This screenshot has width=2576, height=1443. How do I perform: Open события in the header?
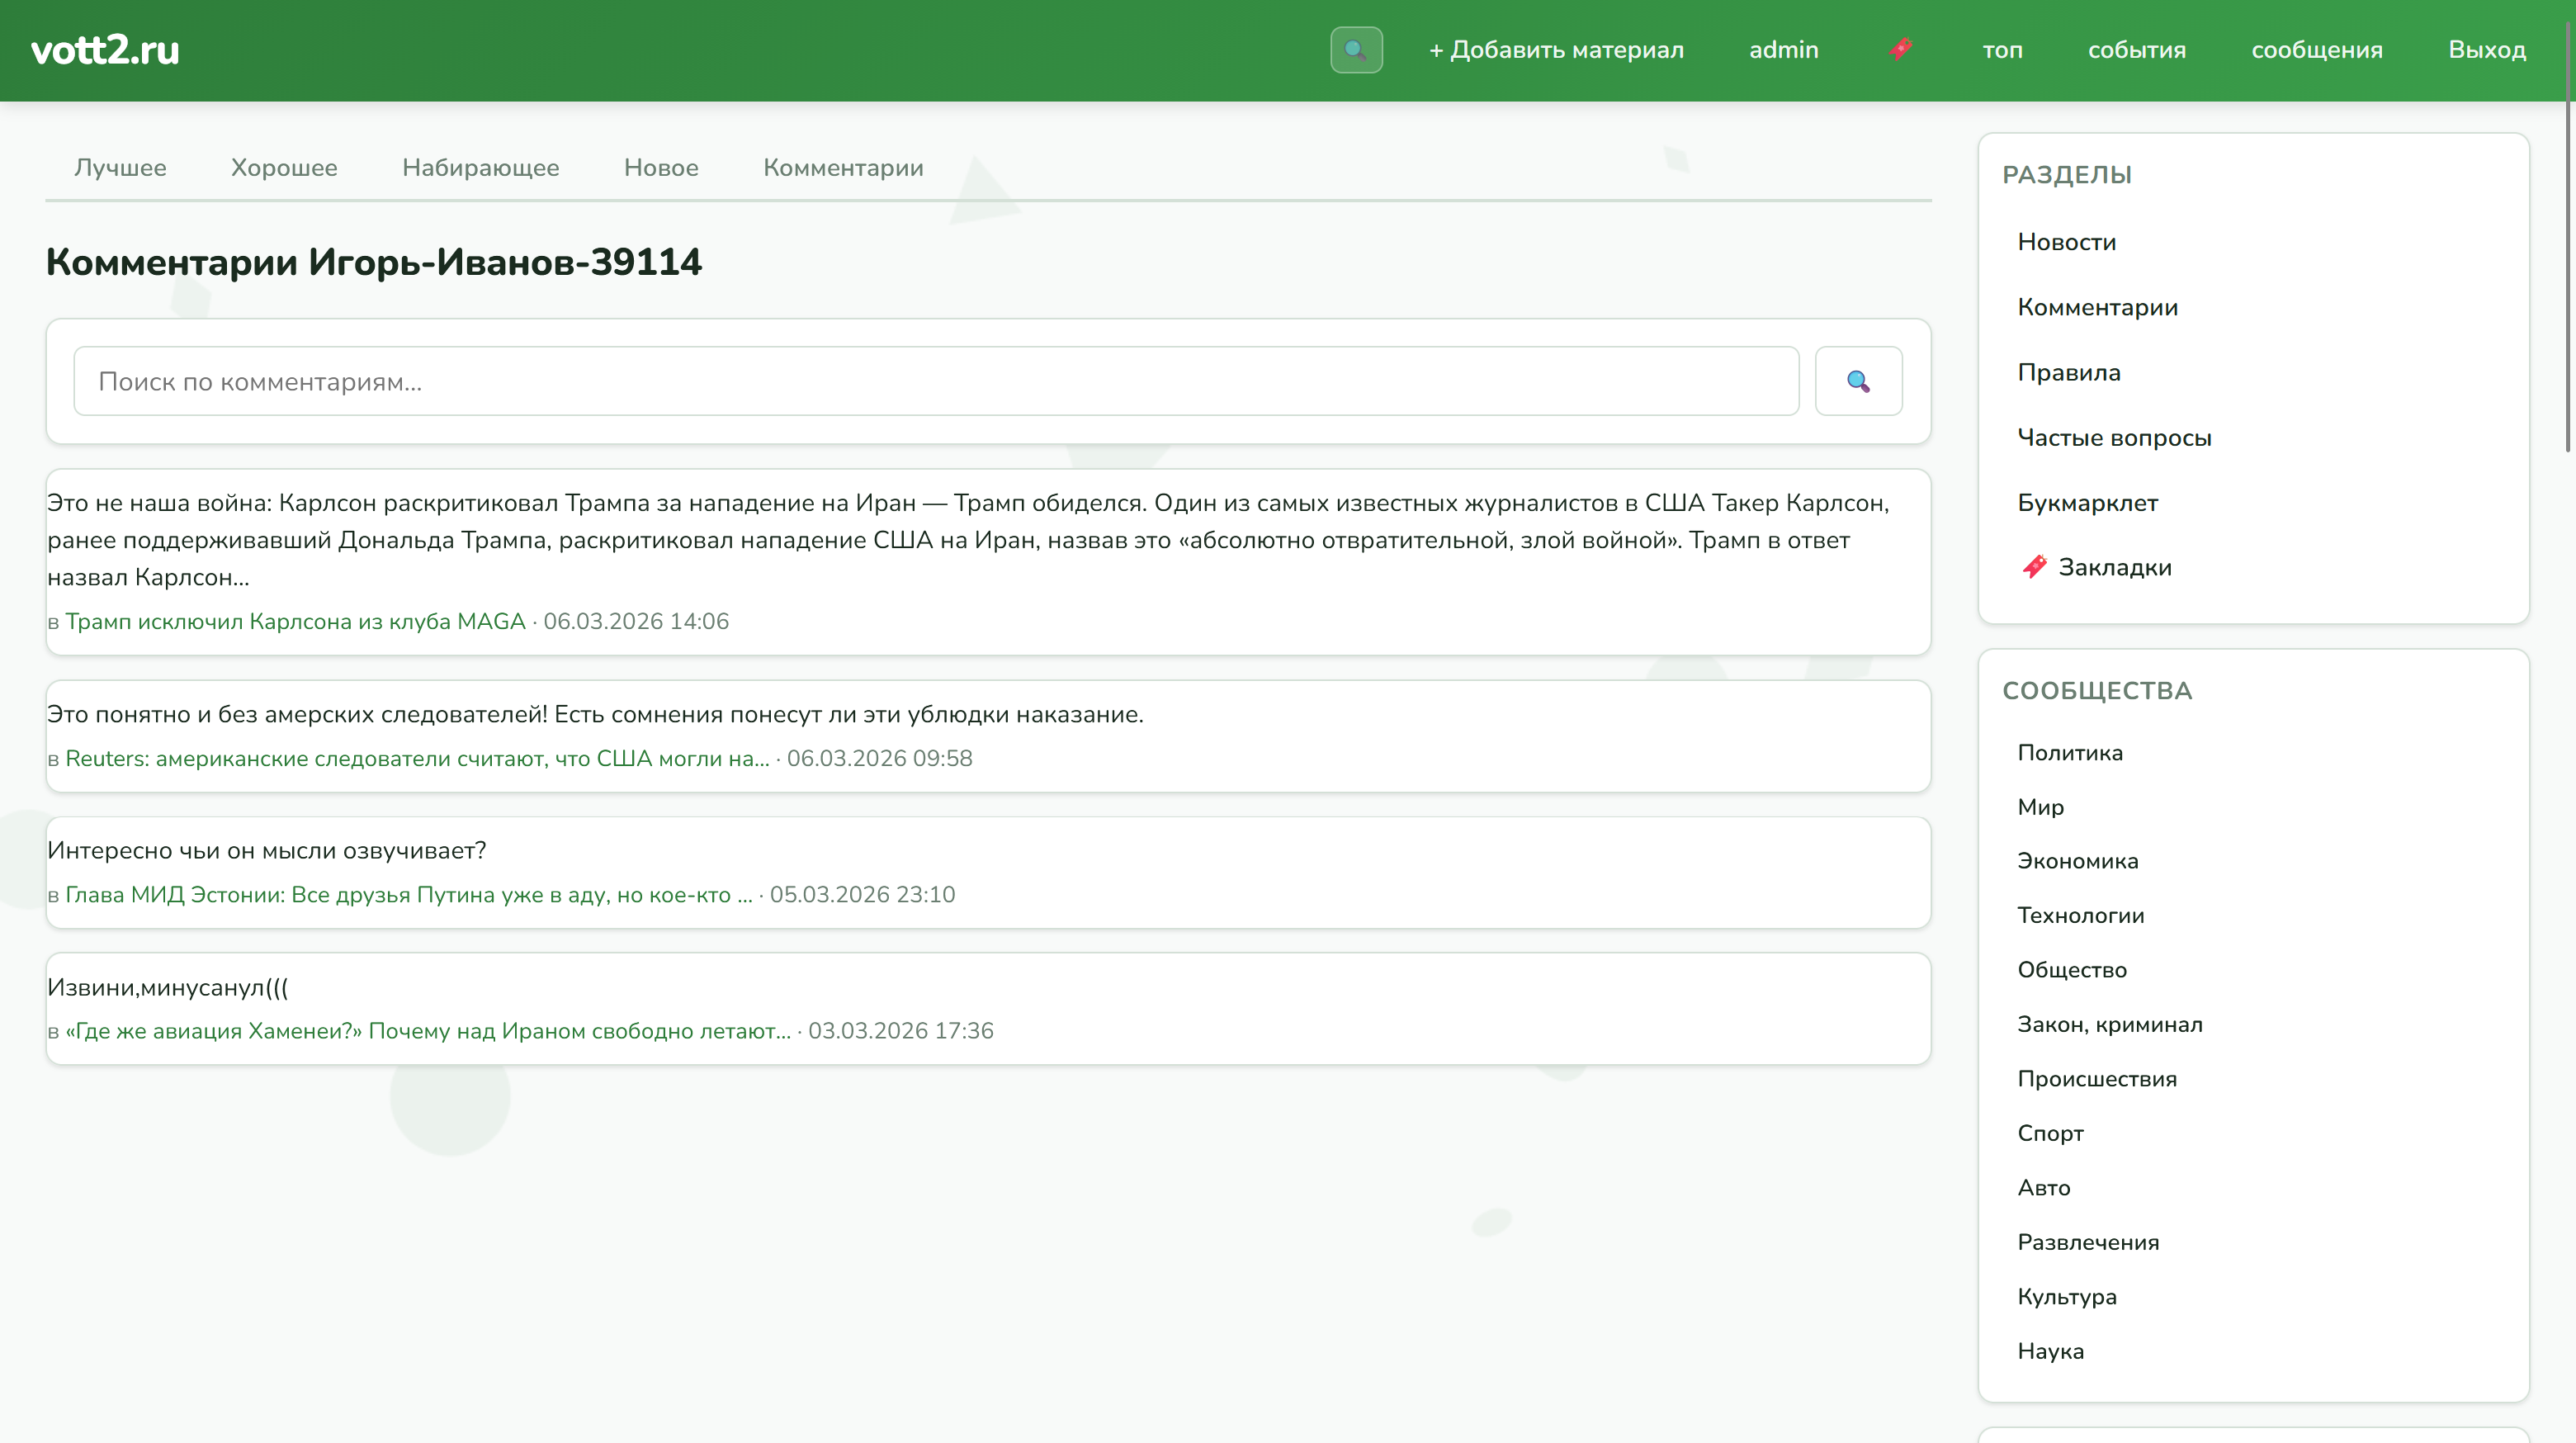(x=2136, y=50)
